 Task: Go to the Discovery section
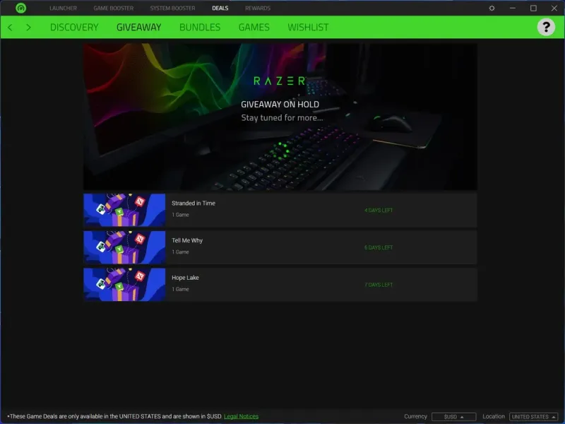point(74,28)
